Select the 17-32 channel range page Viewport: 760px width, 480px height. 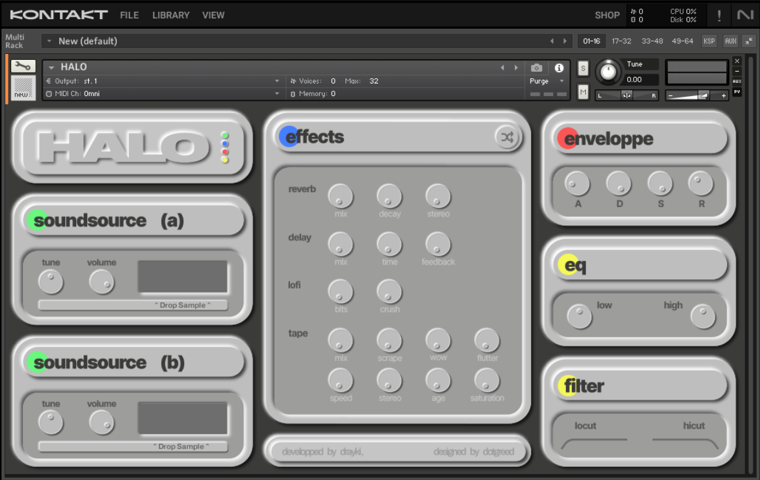[621, 41]
